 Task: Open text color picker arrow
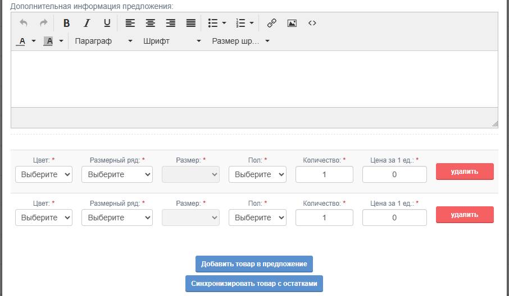click(34, 41)
